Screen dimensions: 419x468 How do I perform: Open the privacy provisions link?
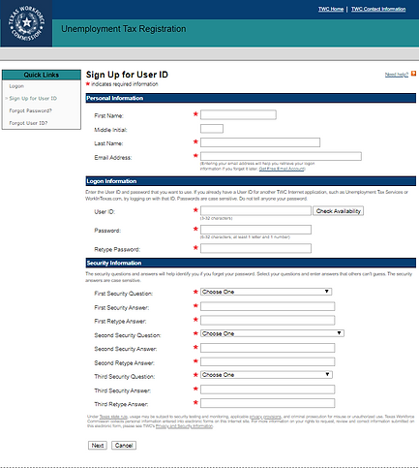point(265,417)
